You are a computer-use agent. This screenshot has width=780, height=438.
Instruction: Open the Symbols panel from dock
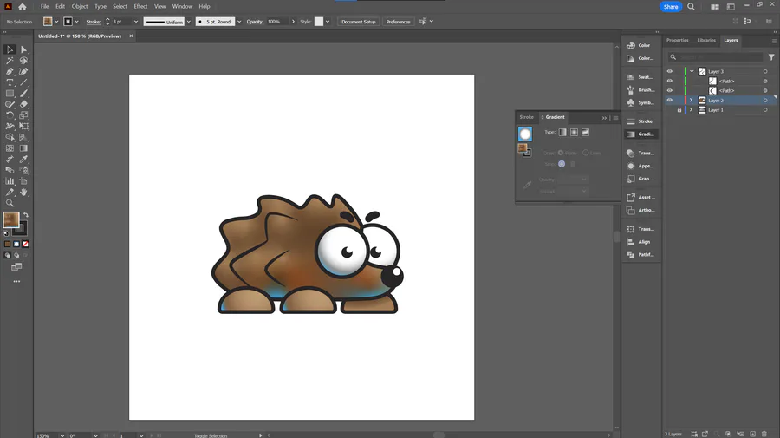point(640,102)
